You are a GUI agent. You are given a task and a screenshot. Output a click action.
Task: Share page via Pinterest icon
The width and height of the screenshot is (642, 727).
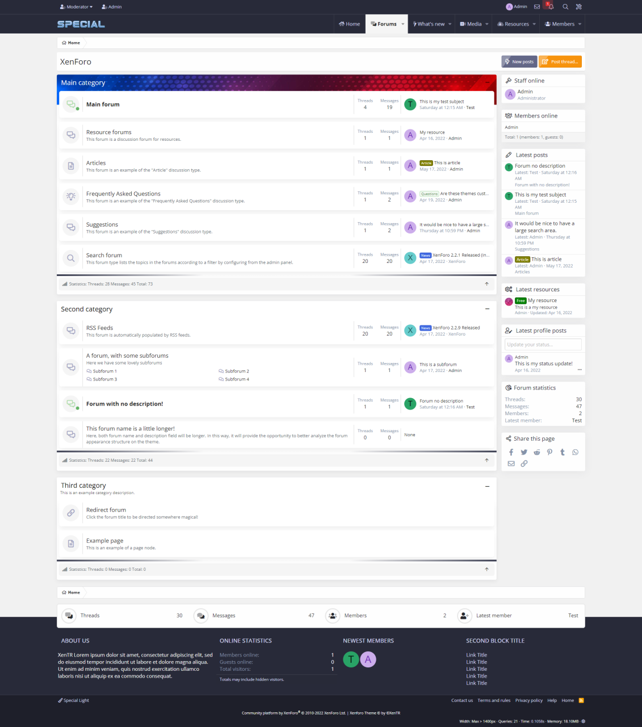click(x=549, y=452)
